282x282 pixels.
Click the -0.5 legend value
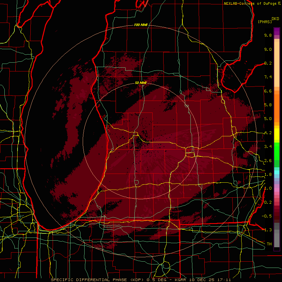[x=267, y=216]
